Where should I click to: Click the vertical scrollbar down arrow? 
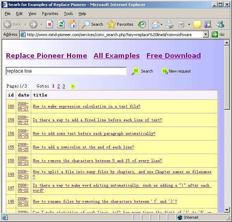pos(227,209)
